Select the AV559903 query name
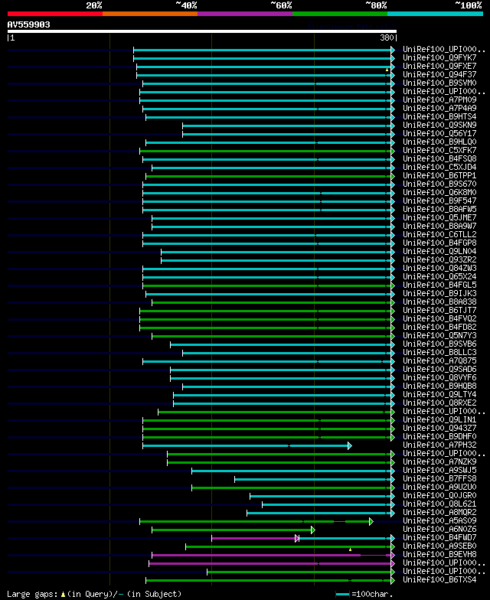Viewport: 490px width, 600px height. coord(29,24)
